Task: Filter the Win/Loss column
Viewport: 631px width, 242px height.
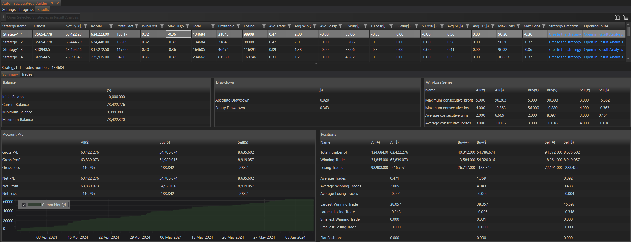Action: click(162, 26)
